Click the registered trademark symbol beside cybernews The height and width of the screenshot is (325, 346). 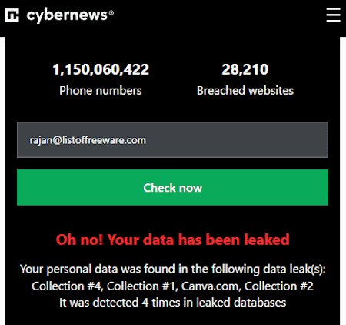tap(111, 13)
